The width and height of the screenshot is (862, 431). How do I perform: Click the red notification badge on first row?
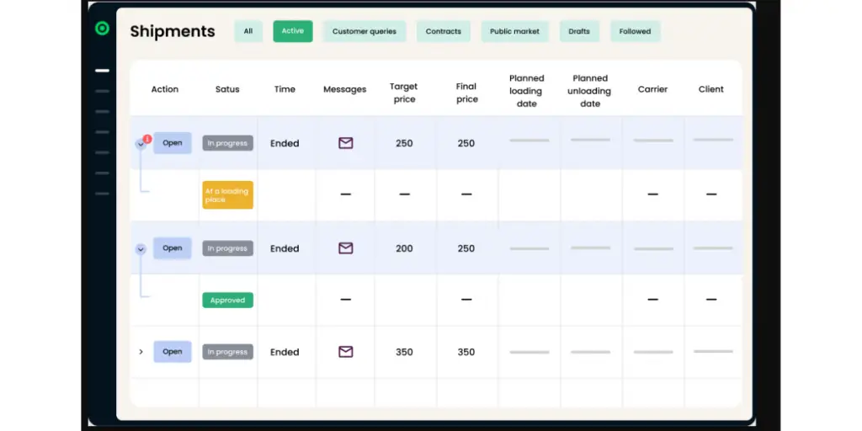[147, 139]
